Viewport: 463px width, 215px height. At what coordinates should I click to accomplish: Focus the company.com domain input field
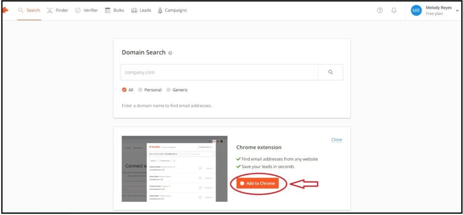pyautogui.click(x=219, y=72)
